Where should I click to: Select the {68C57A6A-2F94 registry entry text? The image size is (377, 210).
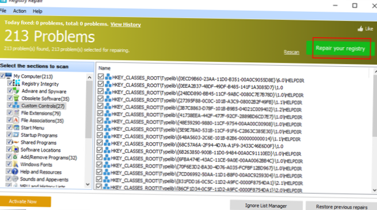pos(197,145)
